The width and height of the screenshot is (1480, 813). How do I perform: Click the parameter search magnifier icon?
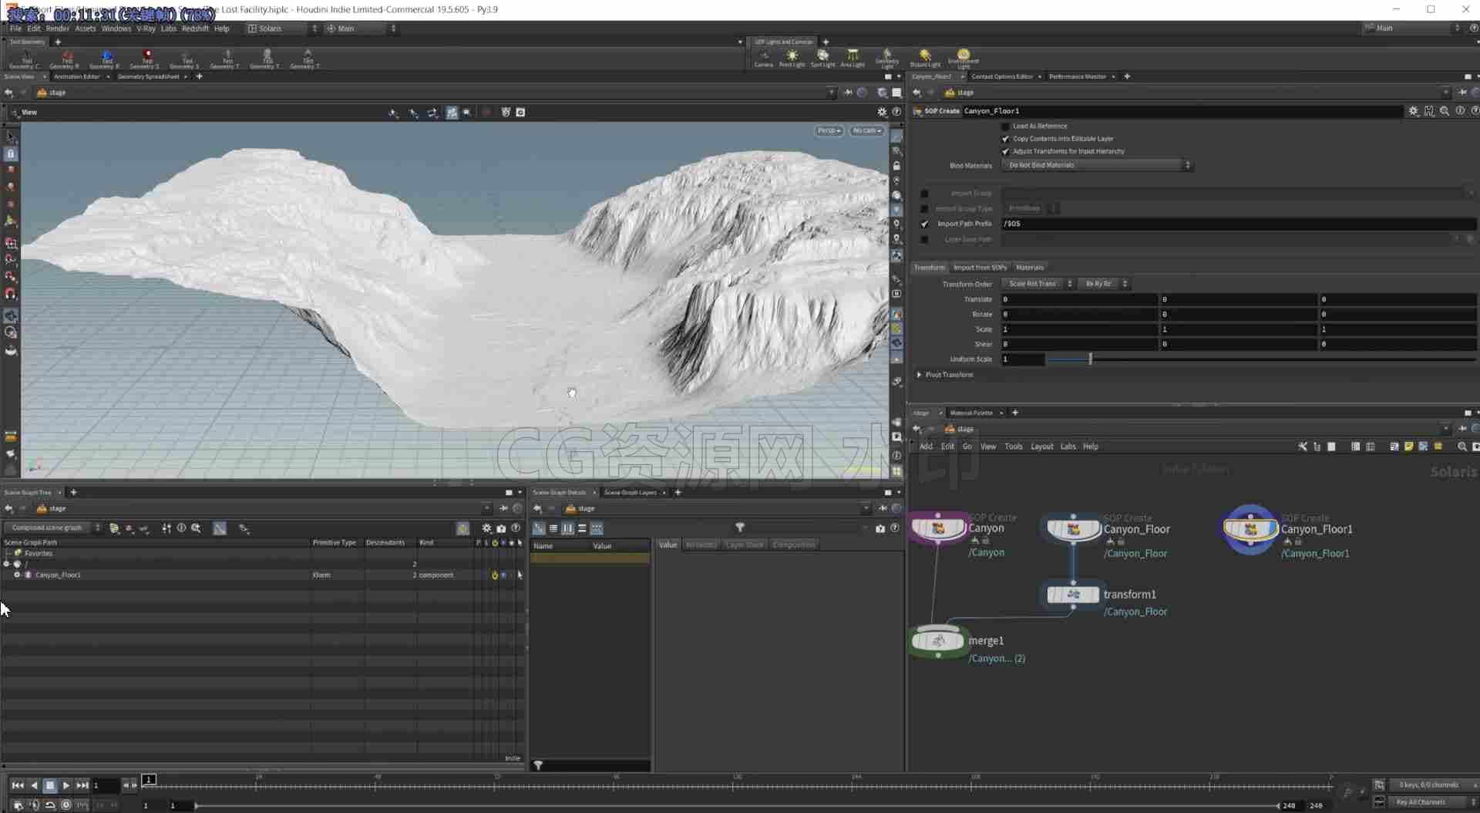pos(1445,111)
